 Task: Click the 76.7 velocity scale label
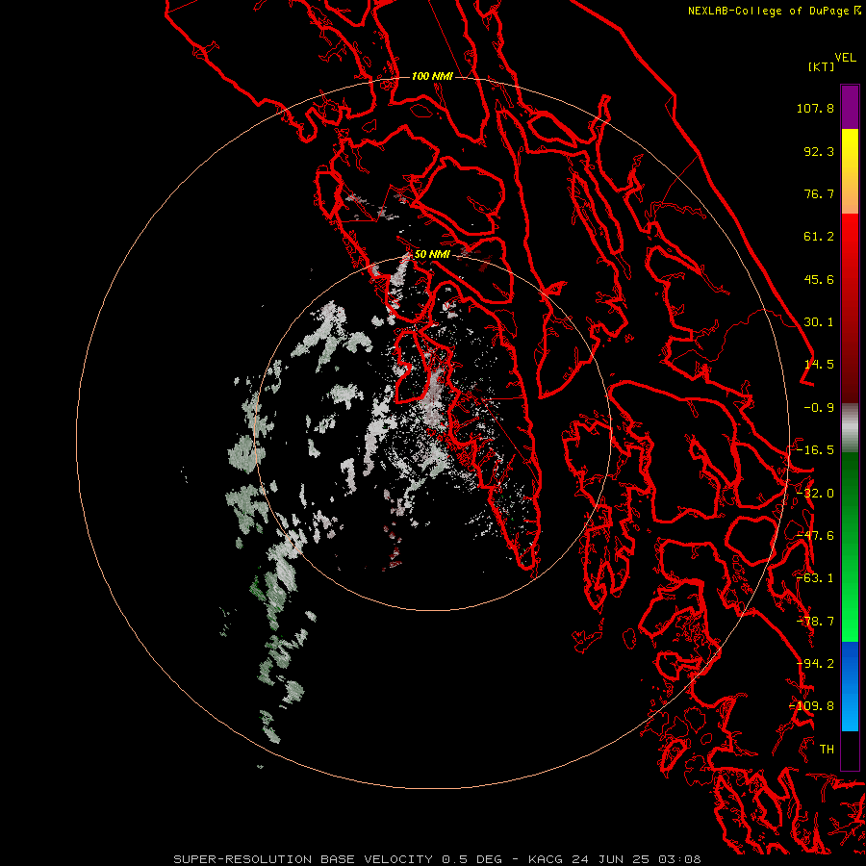point(819,193)
